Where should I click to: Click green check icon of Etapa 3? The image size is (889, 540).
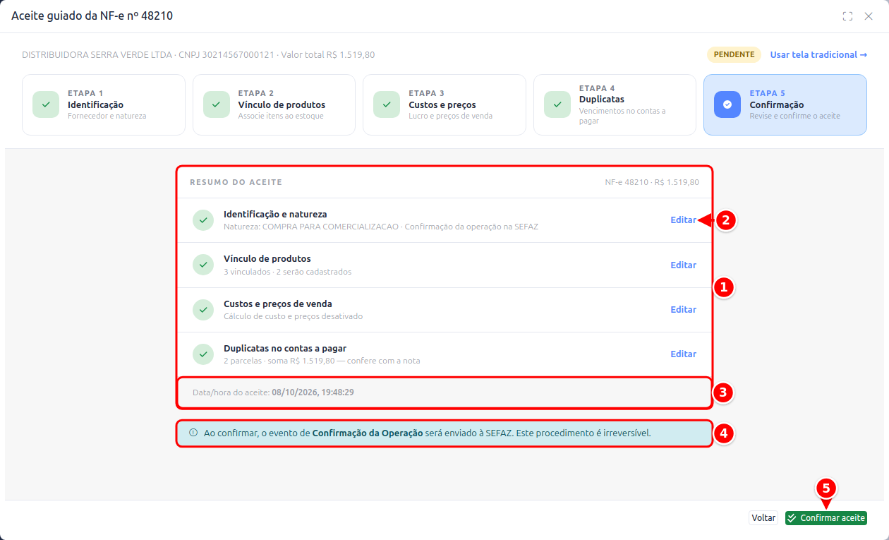click(x=387, y=104)
